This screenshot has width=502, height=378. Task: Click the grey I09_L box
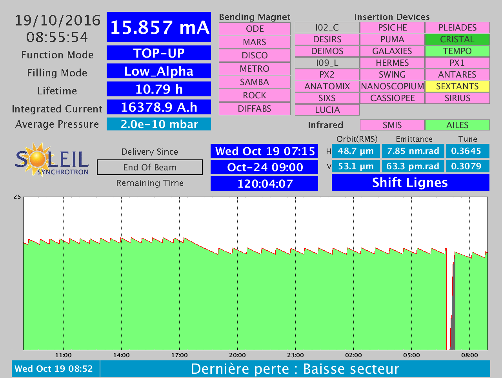(327, 63)
